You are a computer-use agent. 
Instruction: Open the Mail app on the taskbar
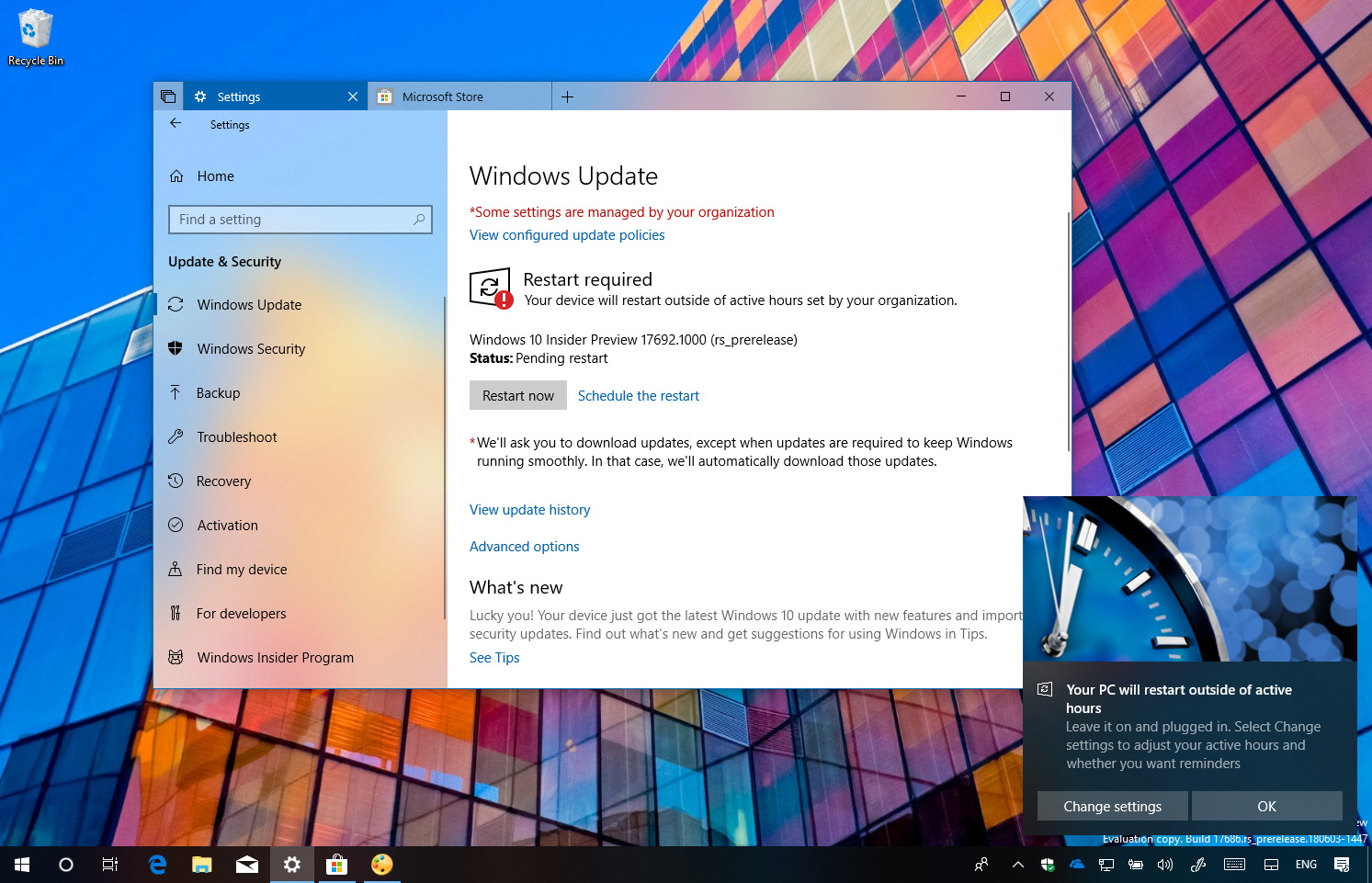pos(247,865)
